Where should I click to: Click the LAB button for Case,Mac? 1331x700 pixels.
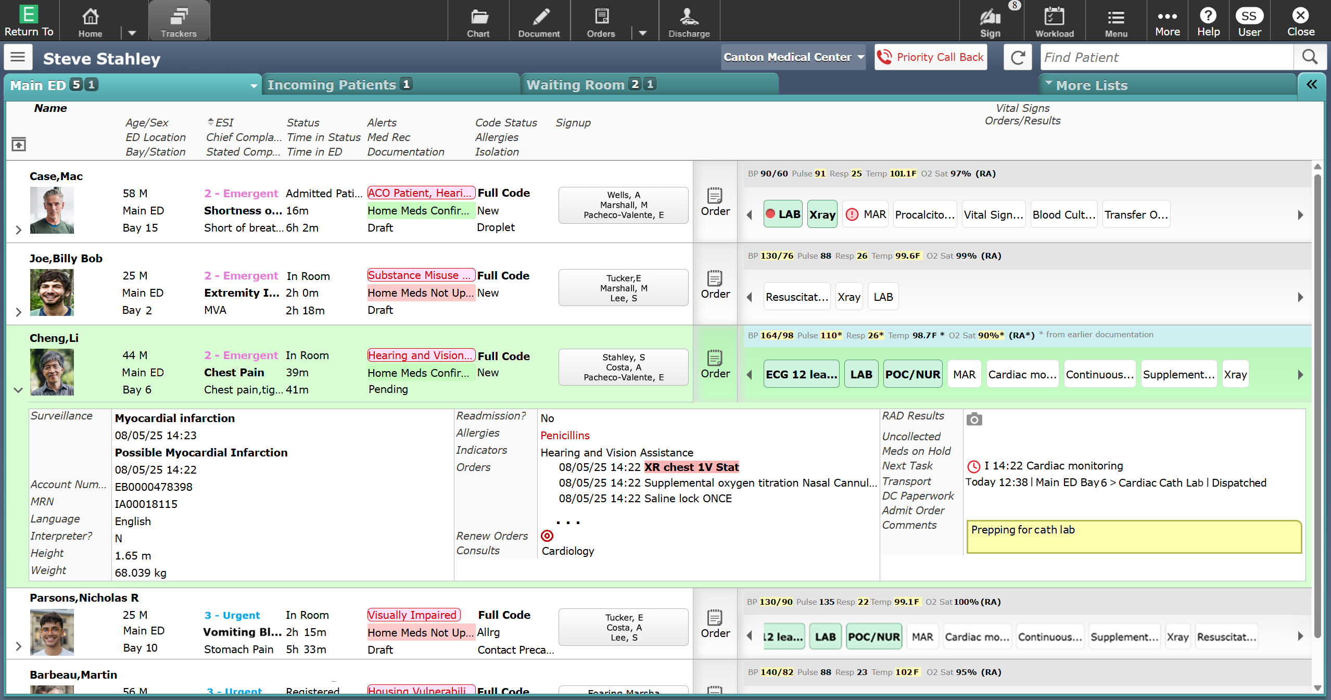click(783, 214)
